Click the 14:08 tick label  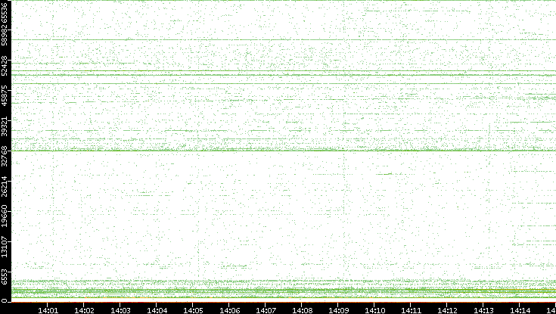(303, 311)
